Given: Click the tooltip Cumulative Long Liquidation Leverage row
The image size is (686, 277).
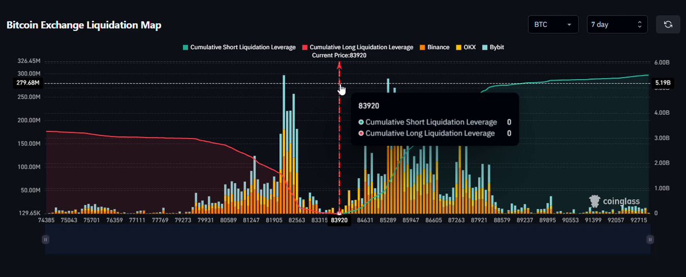Looking at the screenshot, I should click(x=435, y=133).
